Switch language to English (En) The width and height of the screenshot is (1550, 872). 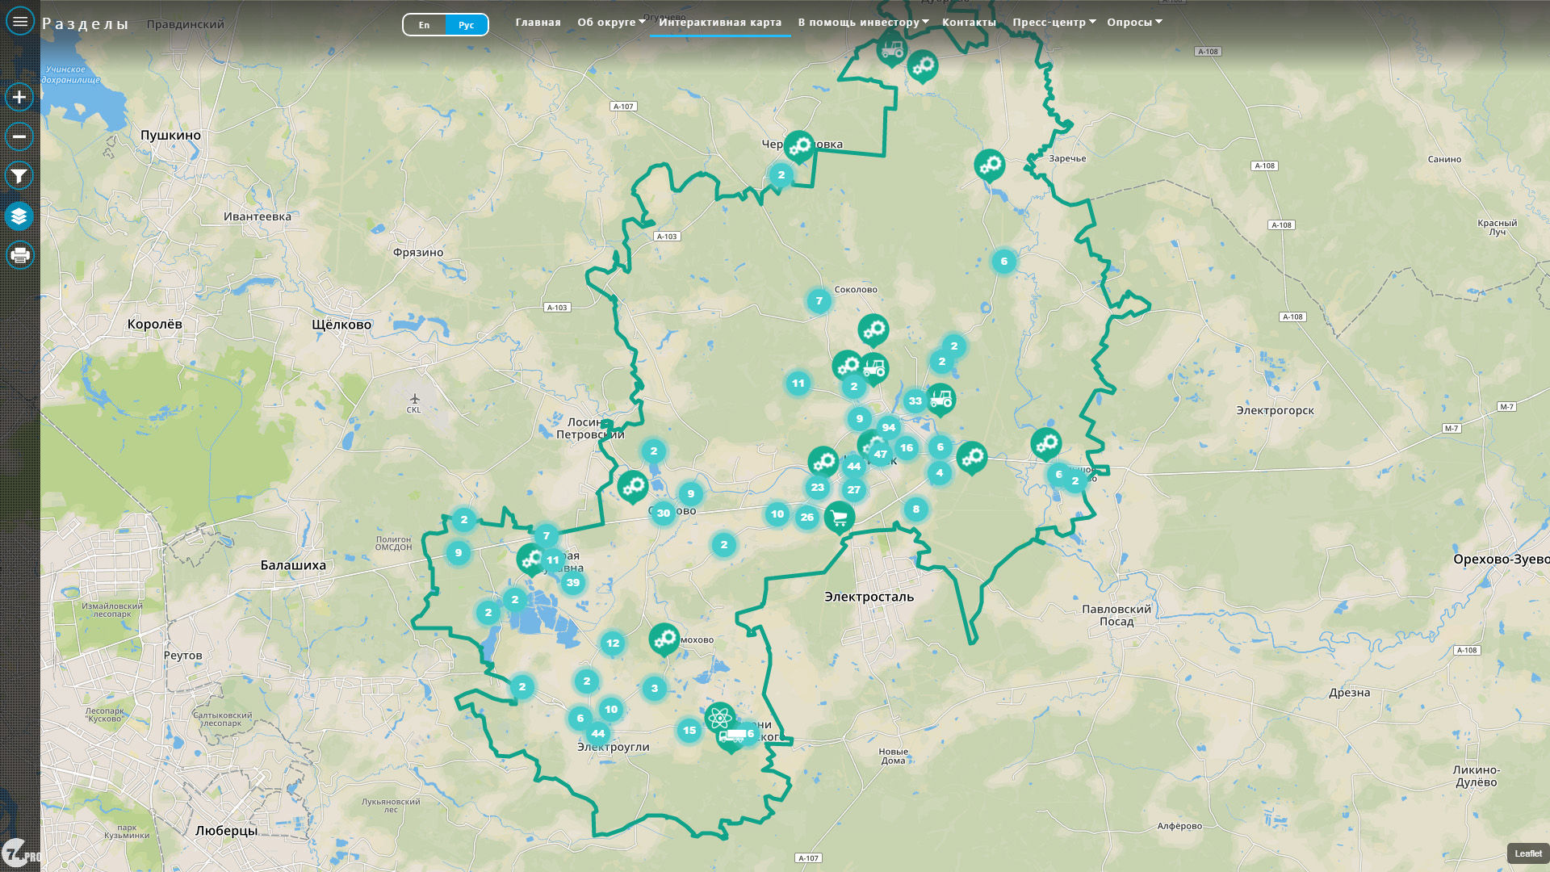(x=424, y=25)
